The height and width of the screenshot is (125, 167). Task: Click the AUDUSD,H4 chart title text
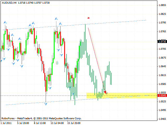[9, 2]
